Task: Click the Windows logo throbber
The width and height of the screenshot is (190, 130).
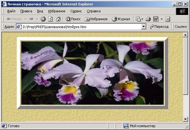Action: pyautogui.click(x=182, y=11)
